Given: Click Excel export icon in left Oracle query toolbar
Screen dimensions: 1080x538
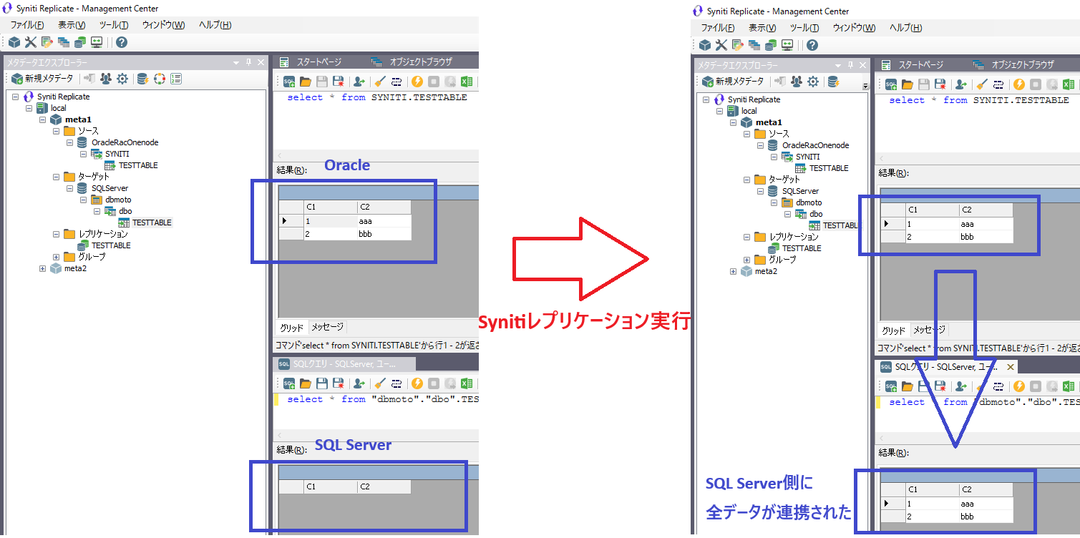Looking at the screenshot, I should [467, 82].
